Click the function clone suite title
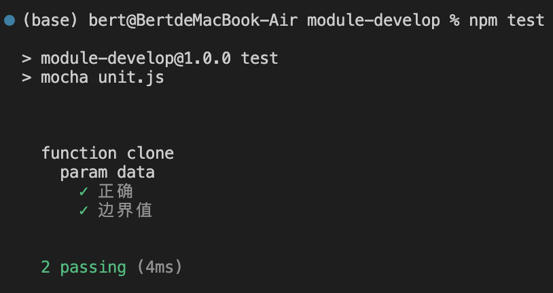The width and height of the screenshot is (553, 293). click(x=107, y=153)
